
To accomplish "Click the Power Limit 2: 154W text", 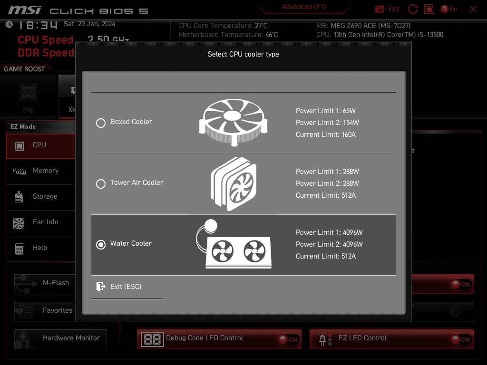I will pos(327,123).
